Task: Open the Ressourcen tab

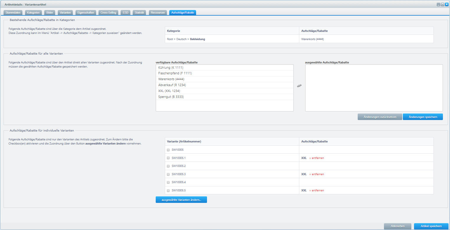Action: coord(158,13)
